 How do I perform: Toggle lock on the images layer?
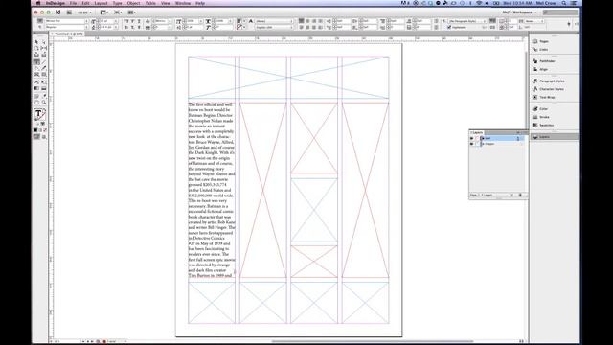477,144
